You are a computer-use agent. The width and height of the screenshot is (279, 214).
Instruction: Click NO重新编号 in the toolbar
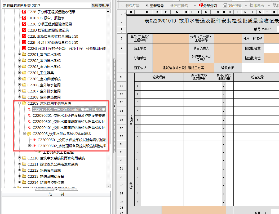click(x=154, y=6)
